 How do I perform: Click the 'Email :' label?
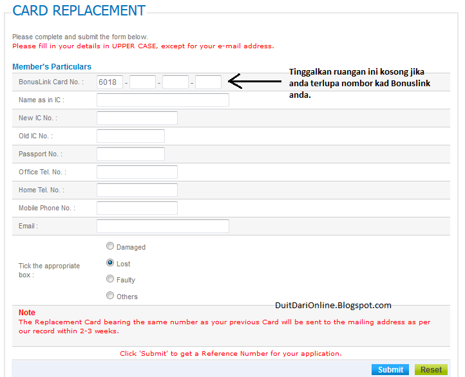(28, 226)
